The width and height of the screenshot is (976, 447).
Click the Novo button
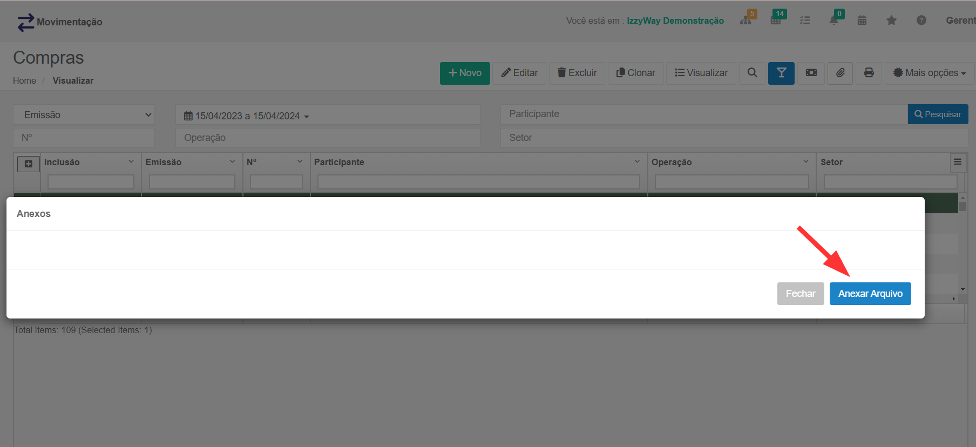[x=465, y=73]
